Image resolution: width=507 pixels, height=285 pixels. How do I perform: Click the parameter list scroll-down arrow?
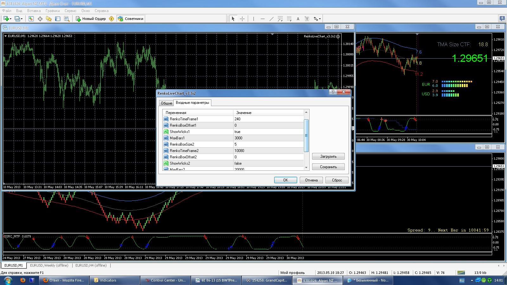pos(306,168)
